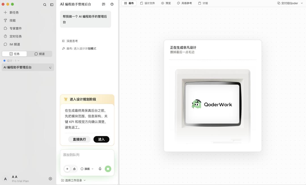Click the user avatar A
The image size is (306, 185).
click(x=5, y=179)
